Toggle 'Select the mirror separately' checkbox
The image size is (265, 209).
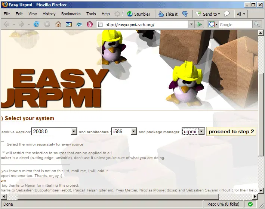(x=2, y=143)
